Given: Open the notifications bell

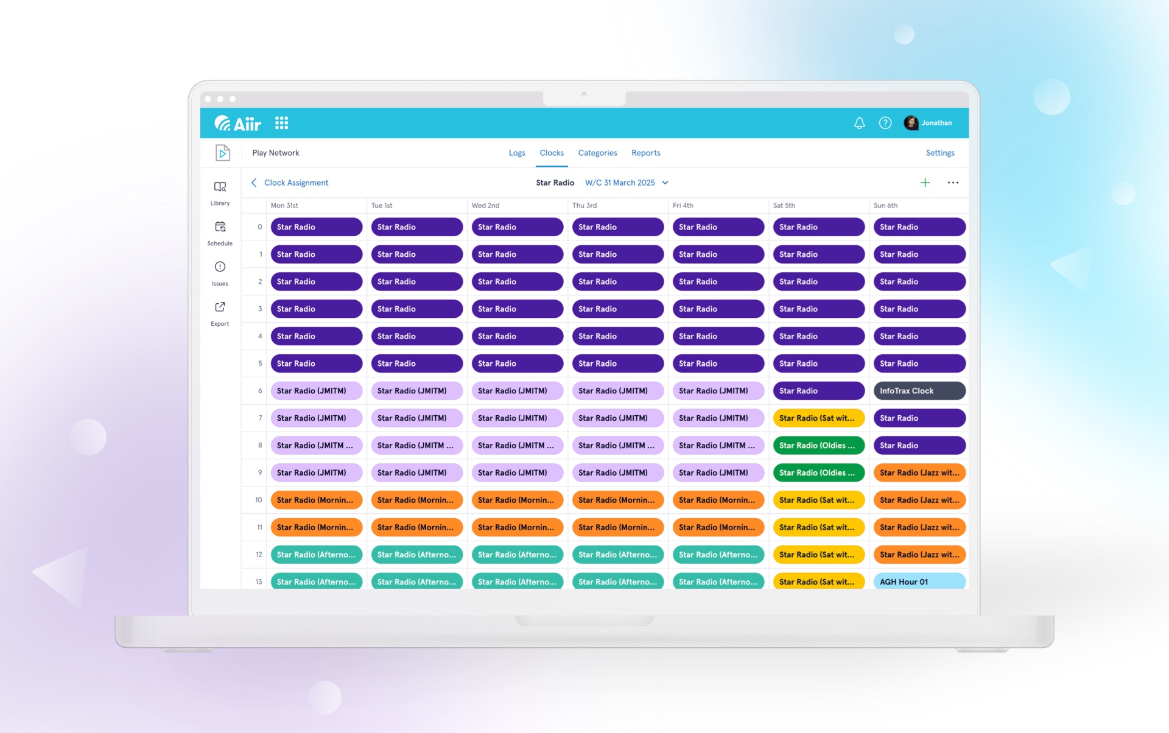Looking at the screenshot, I should coord(859,123).
